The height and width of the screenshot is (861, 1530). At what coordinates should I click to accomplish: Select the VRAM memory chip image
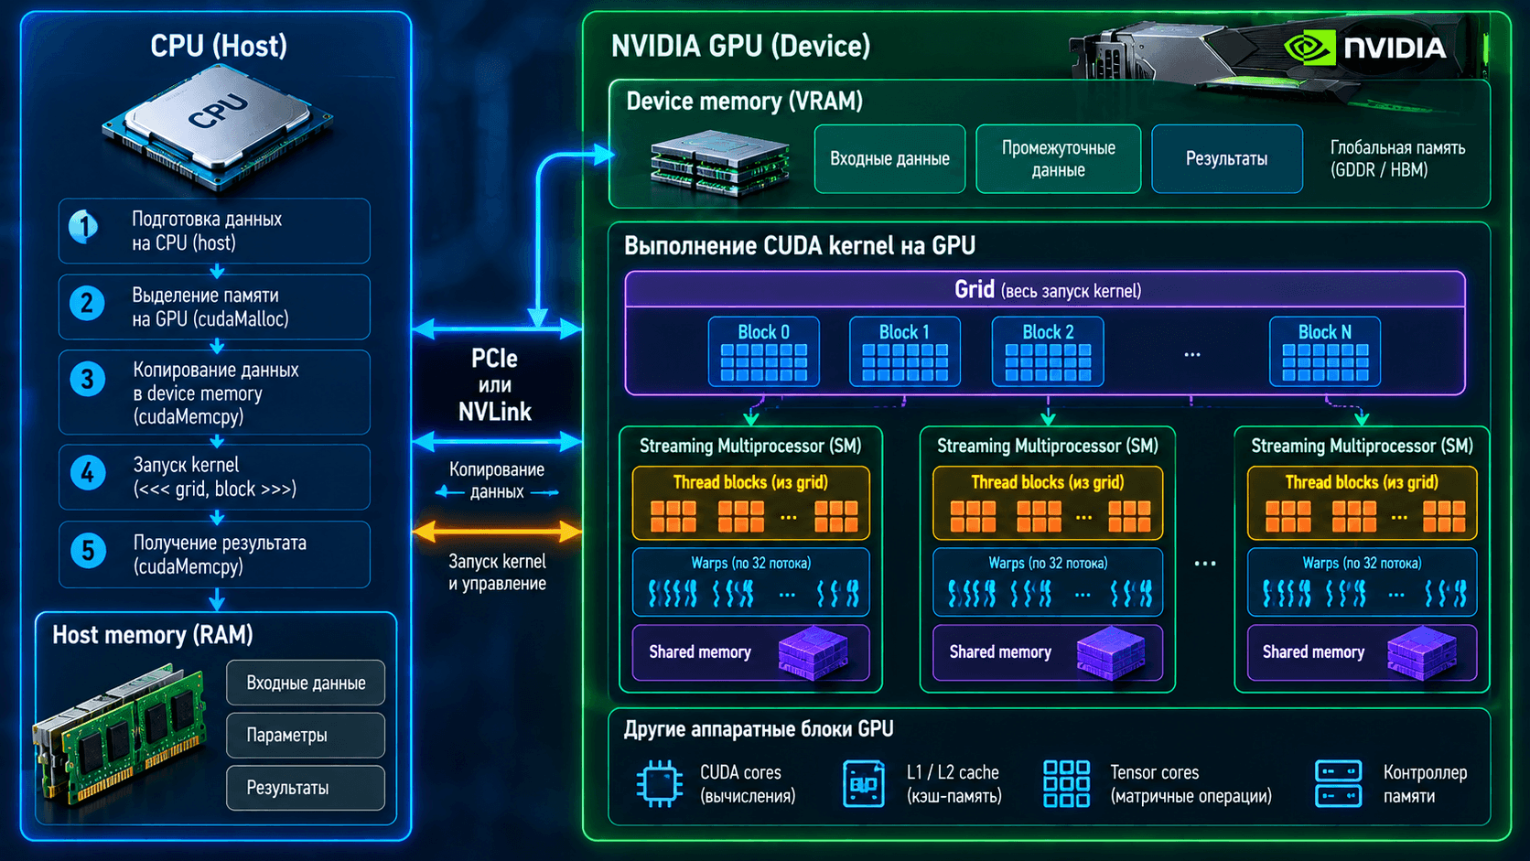(x=719, y=163)
